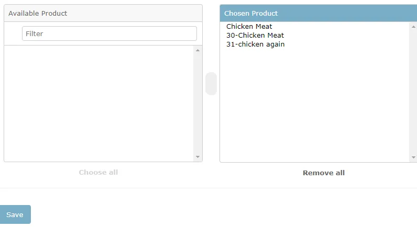Click blank space left of Filter field
This screenshot has width=417, height=227.
13,33
